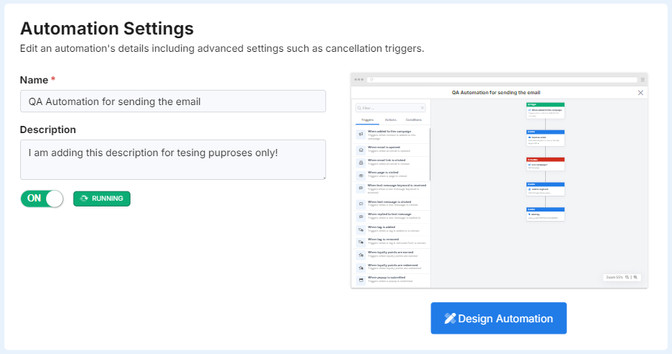Switch to the Actions tab in preview
This screenshot has height=354, width=672.
pos(390,119)
